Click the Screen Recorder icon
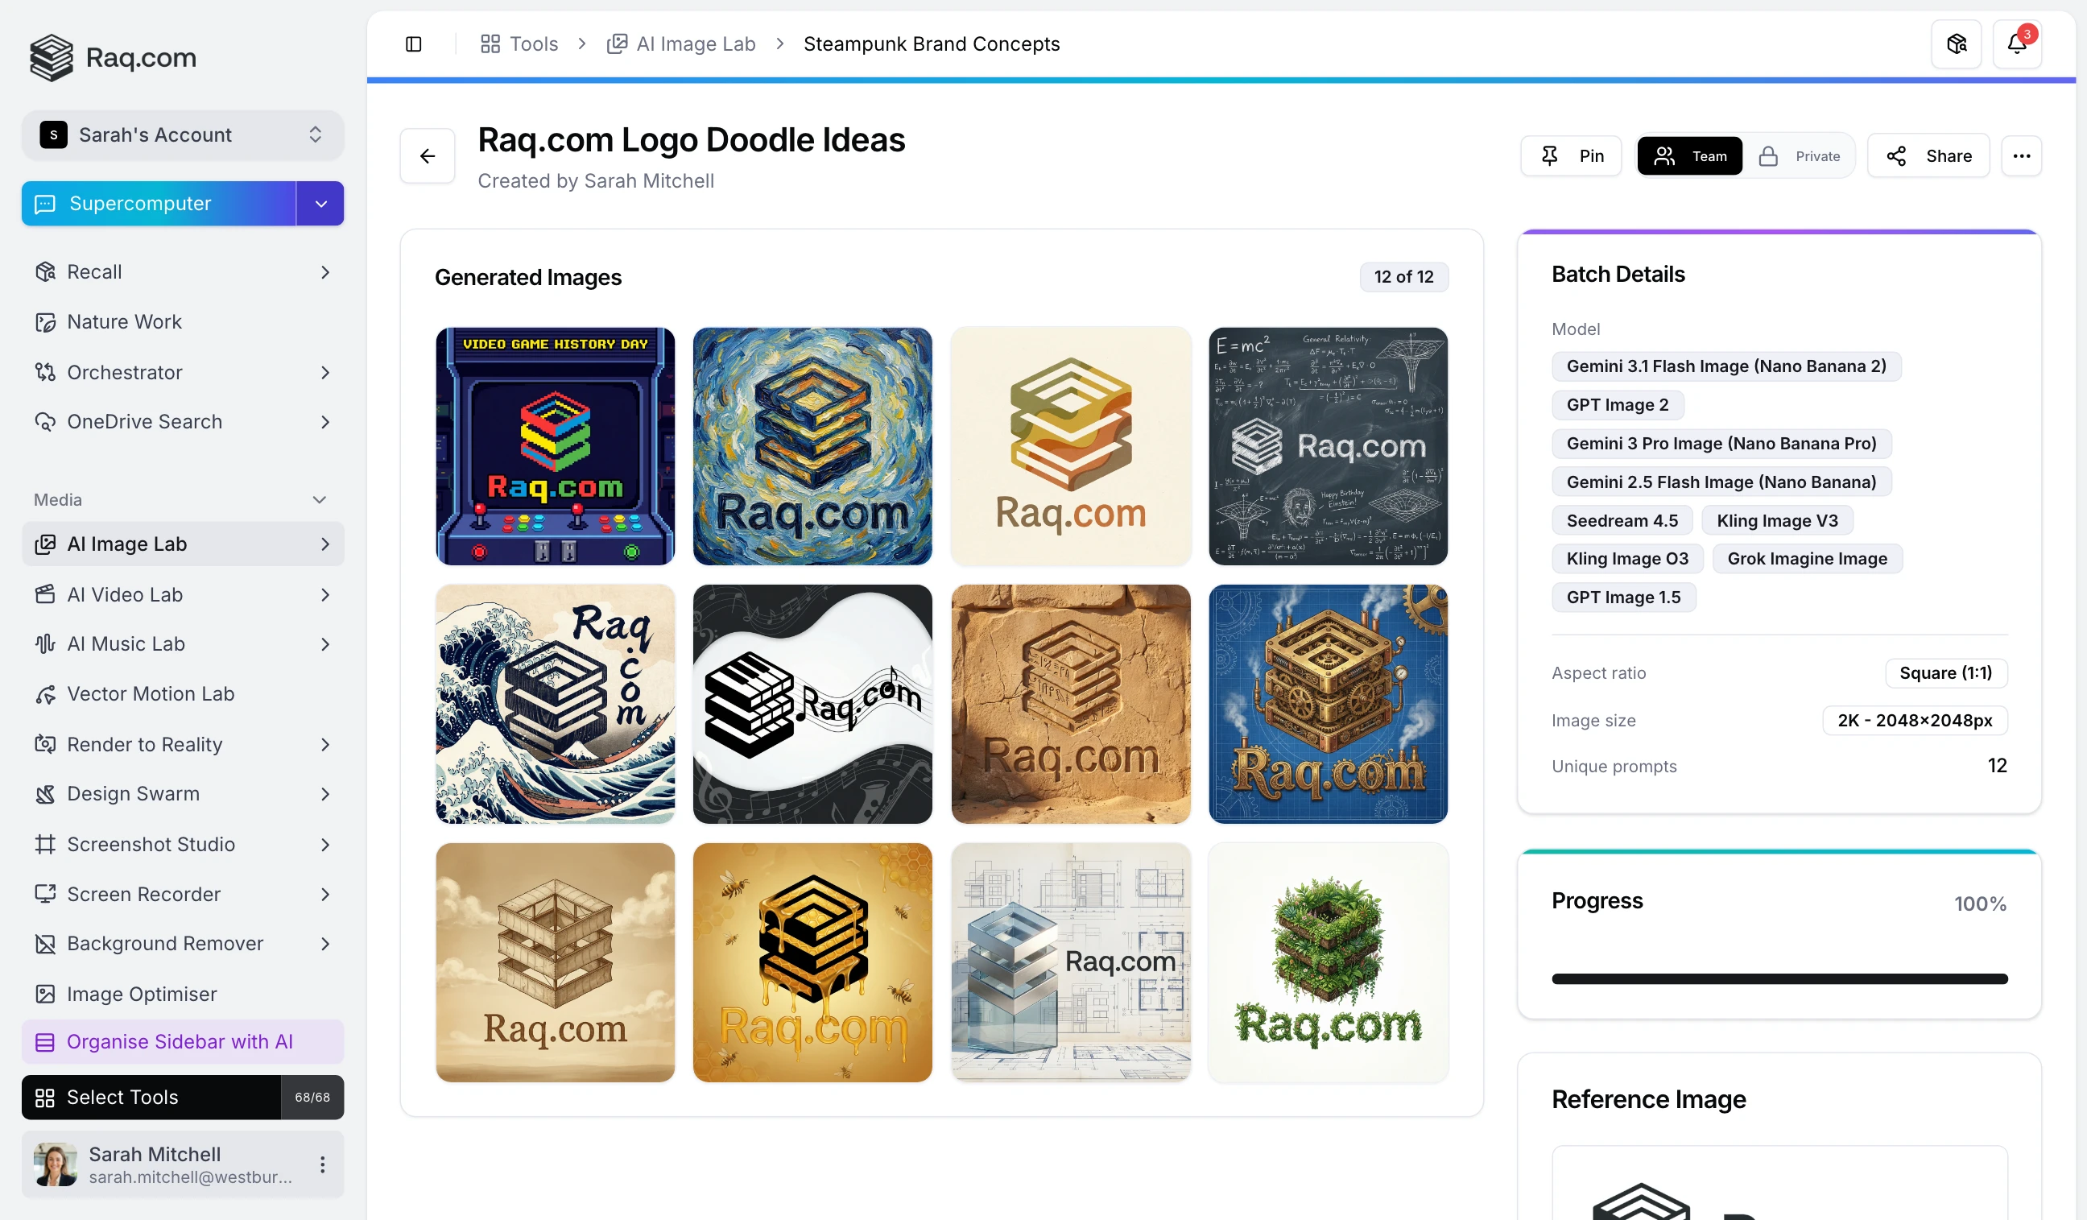The height and width of the screenshot is (1220, 2087). [45, 895]
